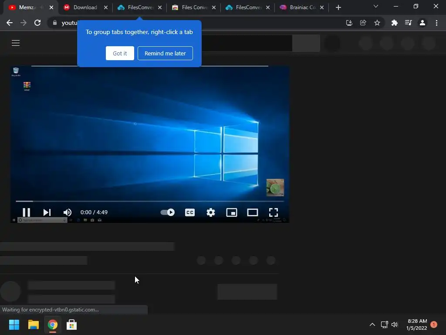Go back to previous page

[10, 23]
